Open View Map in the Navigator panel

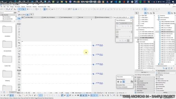coord(148,13)
